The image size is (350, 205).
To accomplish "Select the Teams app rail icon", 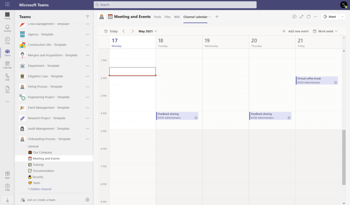I will click(x=8, y=53).
